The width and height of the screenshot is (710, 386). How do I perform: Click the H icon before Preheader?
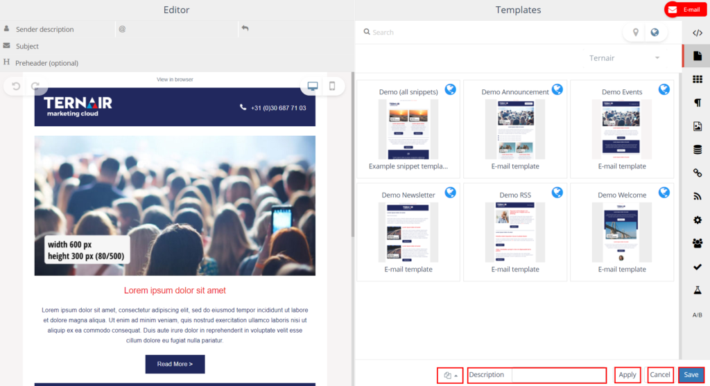click(6, 62)
